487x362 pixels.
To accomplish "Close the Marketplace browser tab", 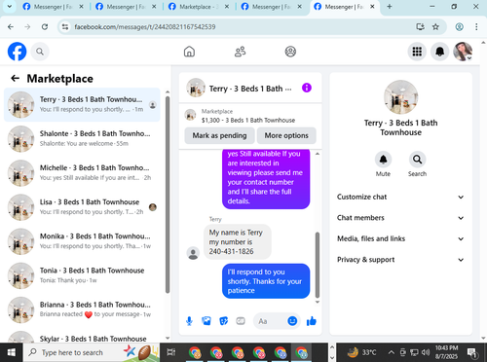I will pos(227,7).
